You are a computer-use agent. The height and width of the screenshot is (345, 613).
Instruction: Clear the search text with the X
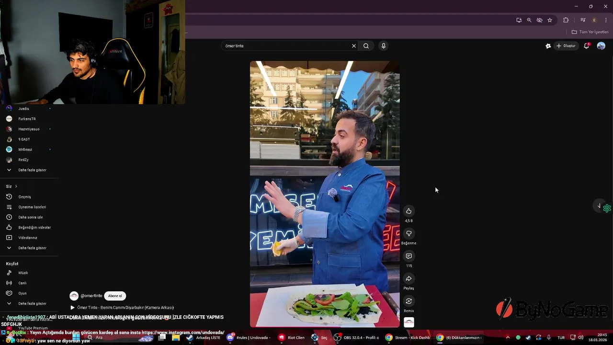pos(354,46)
